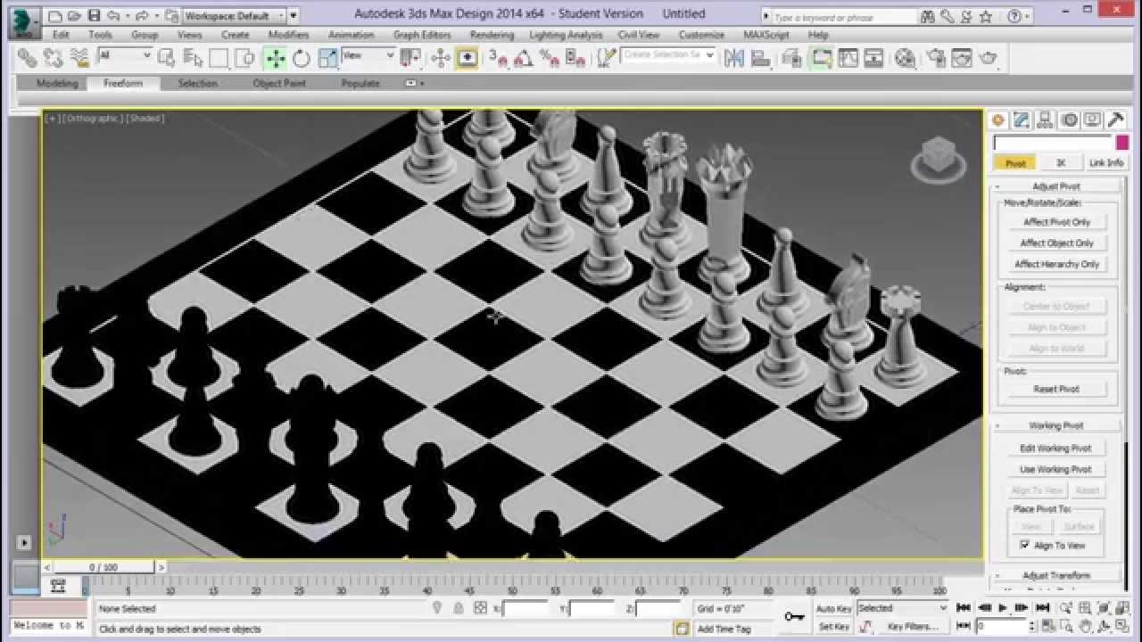Activate the Select Object tool
1142x642 pixels.
(x=166, y=58)
